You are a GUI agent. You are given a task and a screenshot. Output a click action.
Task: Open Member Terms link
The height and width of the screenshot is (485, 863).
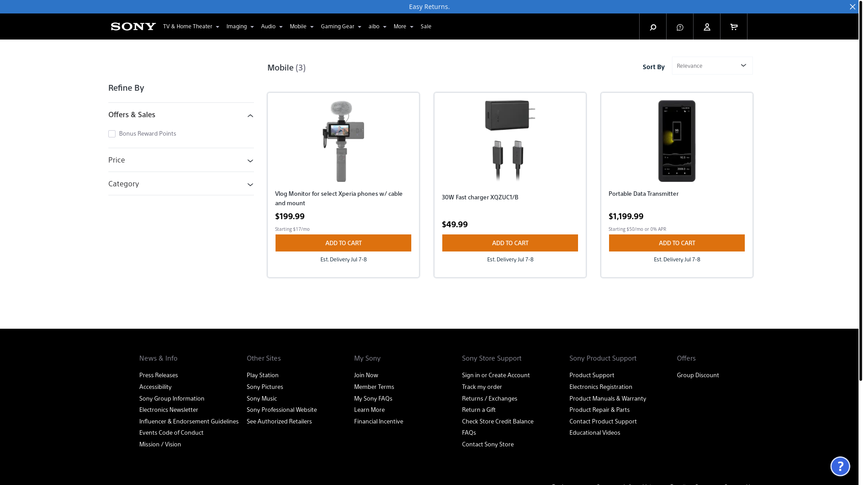pyautogui.click(x=374, y=387)
